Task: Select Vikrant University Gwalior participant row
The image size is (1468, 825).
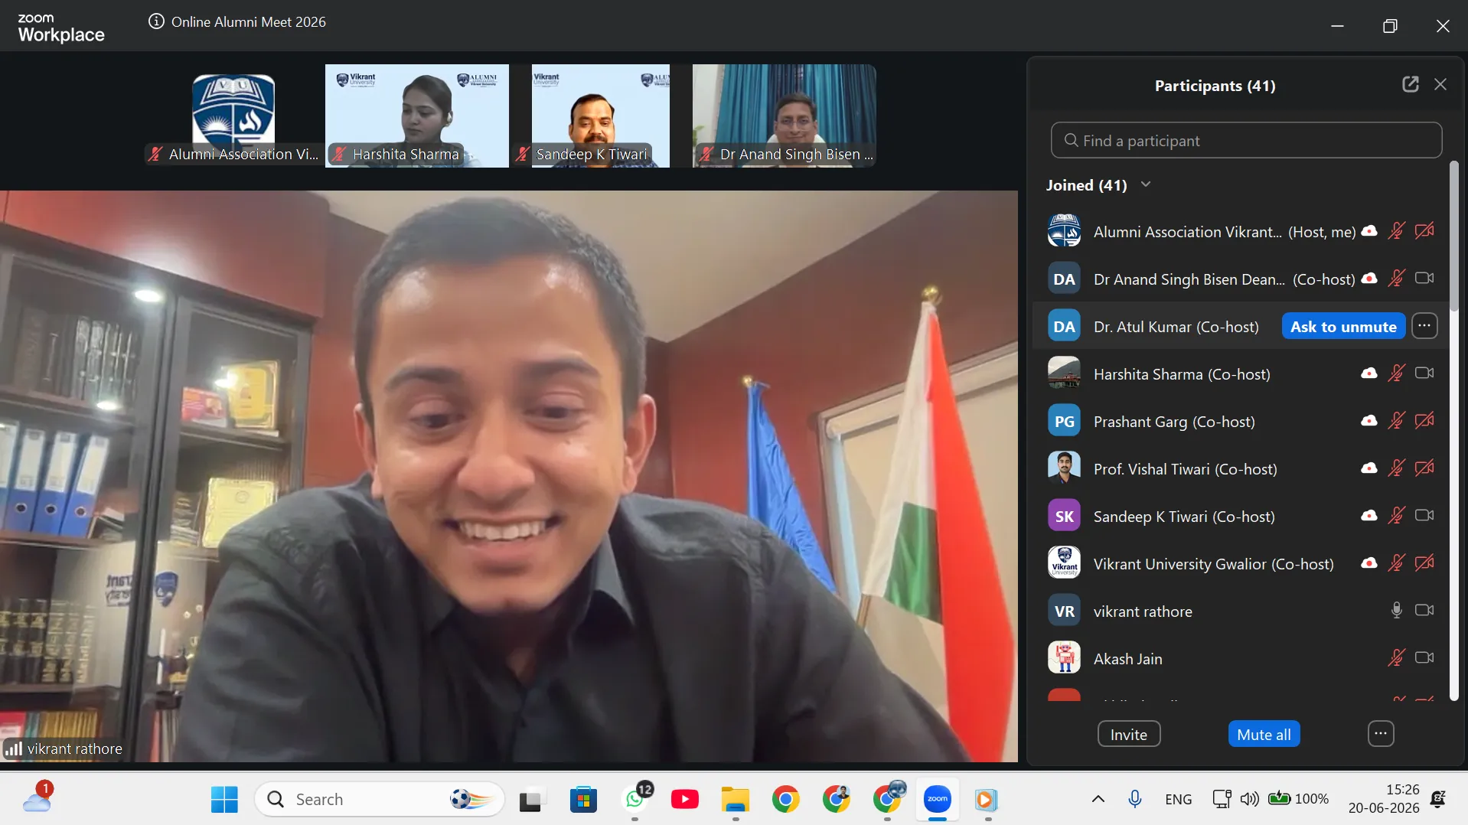Action: point(1240,563)
